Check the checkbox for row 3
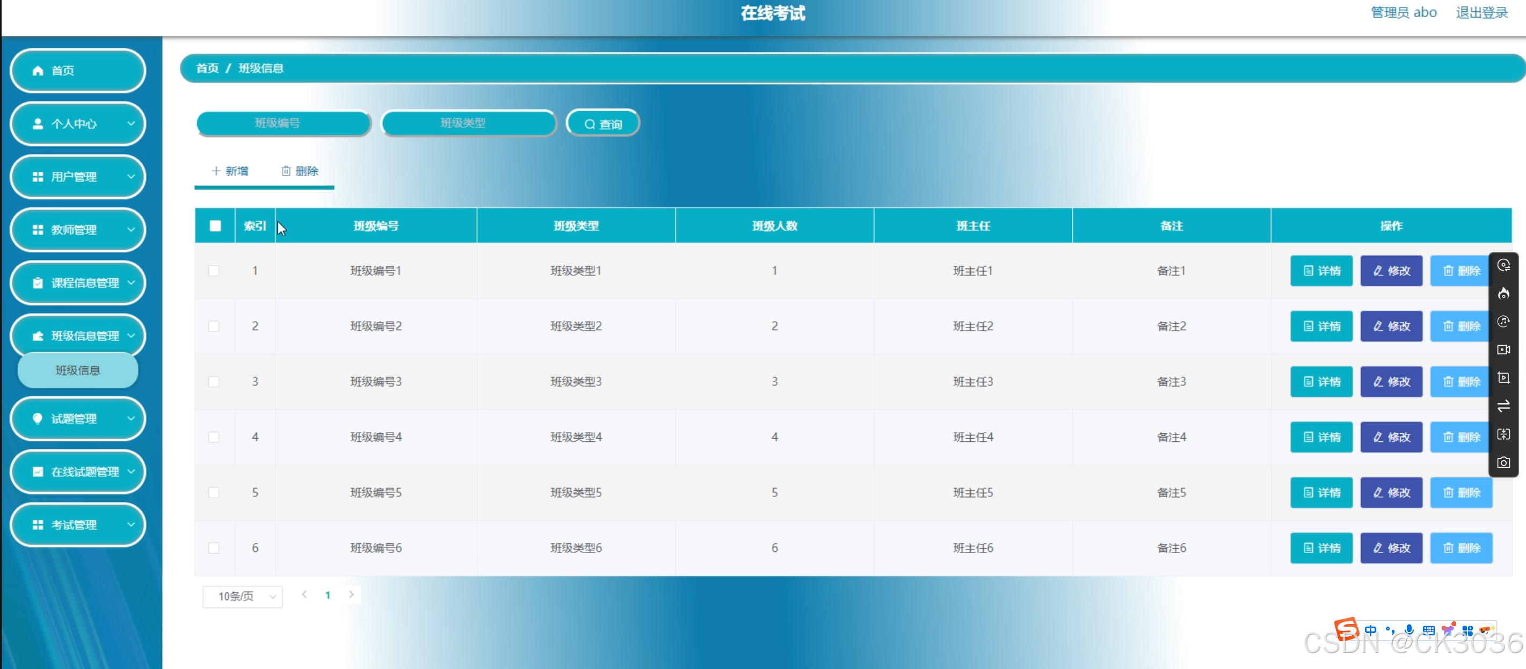The height and width of the screenshot is (669, 1526). (x=214, y=382)
